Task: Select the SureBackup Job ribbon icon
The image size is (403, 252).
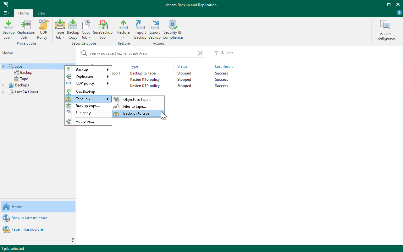Action: 102,30
